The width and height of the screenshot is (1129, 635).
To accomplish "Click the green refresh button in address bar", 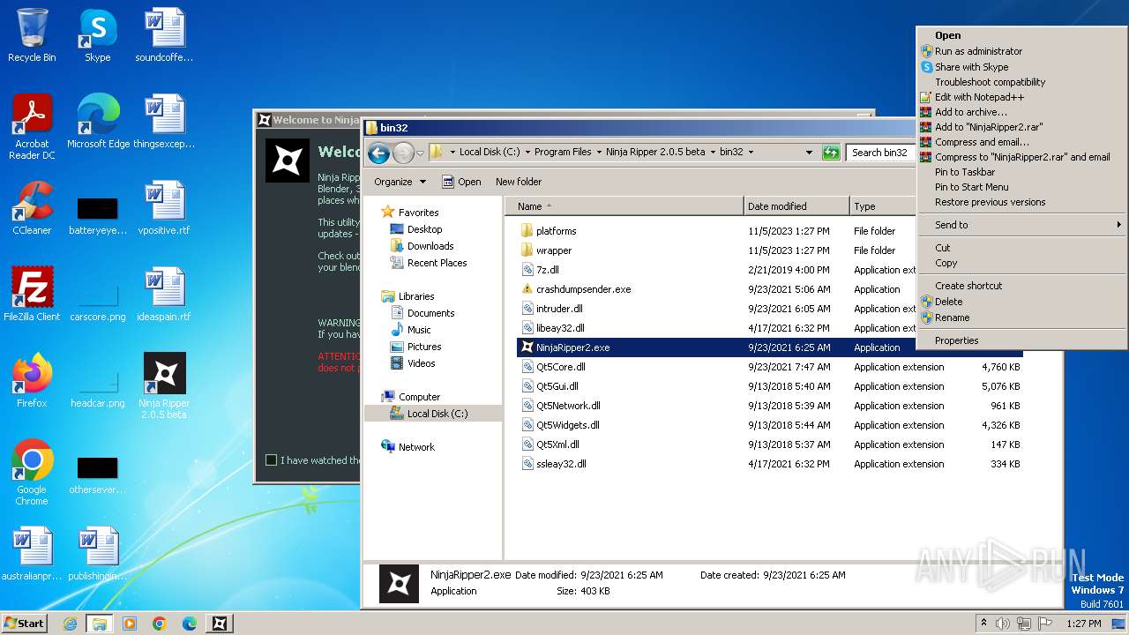I will (x=830, y=153).
